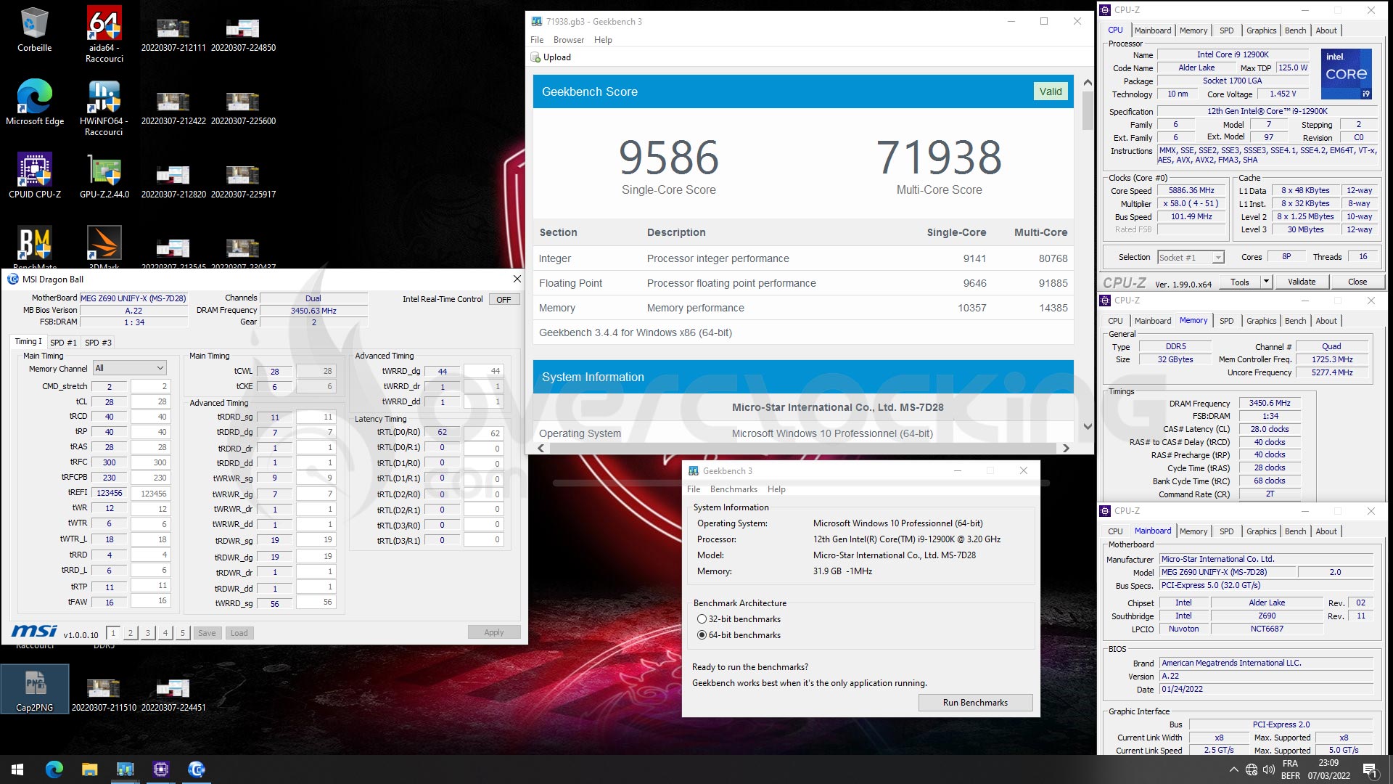Click Load button in MSI Dragon Ball
This screenshot has height=784, width=1393.
pos(239,633)
